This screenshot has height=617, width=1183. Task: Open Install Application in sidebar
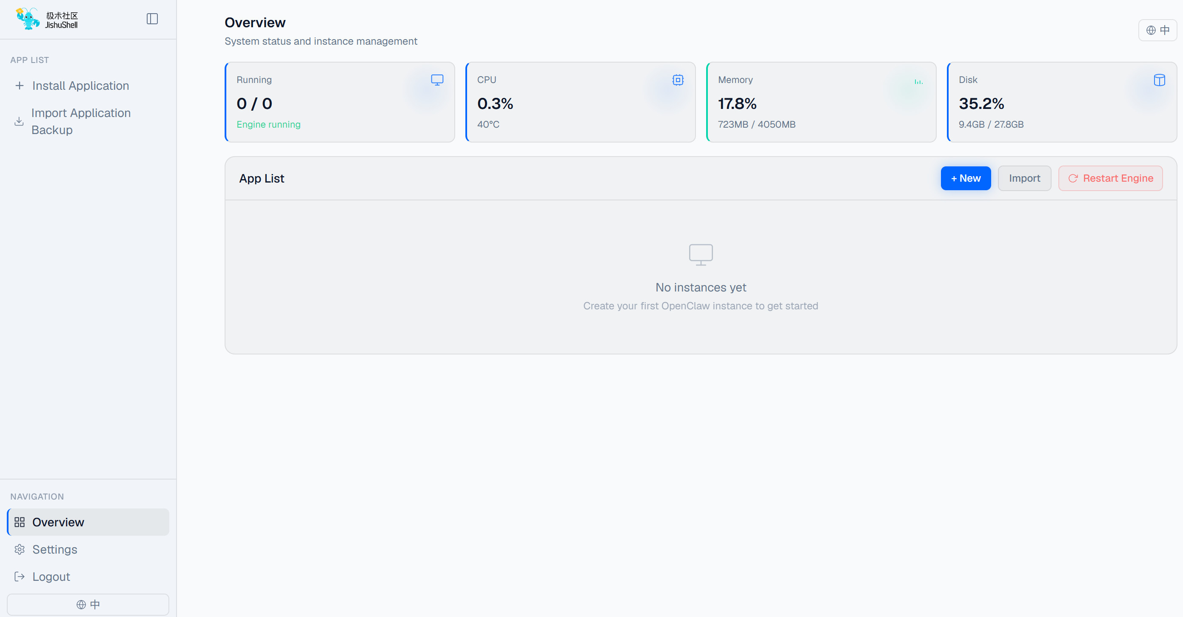[88, 86]
